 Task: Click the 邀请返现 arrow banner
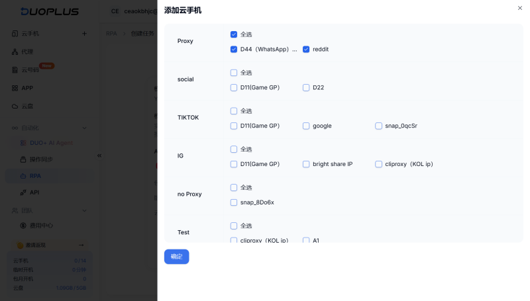coord(50,245)
